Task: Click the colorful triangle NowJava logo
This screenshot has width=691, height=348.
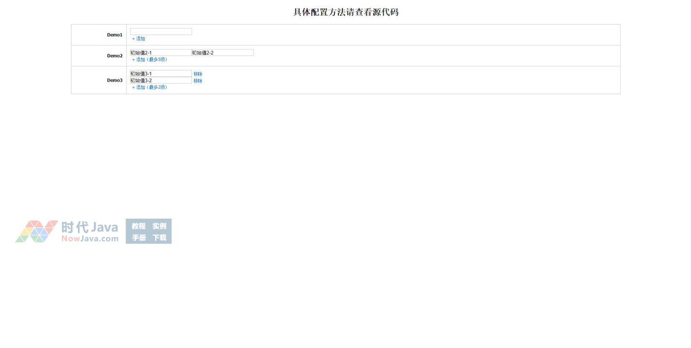Action: (x=36, y=231)
